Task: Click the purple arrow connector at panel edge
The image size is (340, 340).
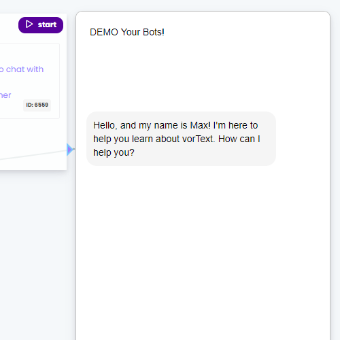Action: [70, 150]
